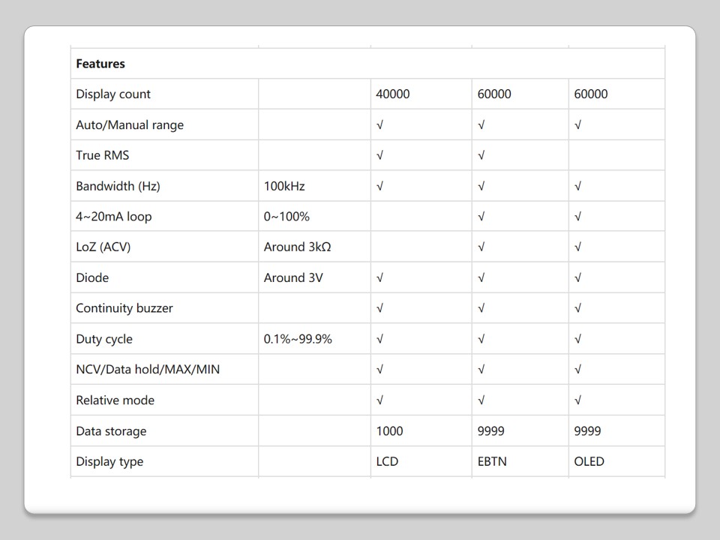
Task: Select the 'LoZ (ACV)' feature label
Action: (103, 247)
